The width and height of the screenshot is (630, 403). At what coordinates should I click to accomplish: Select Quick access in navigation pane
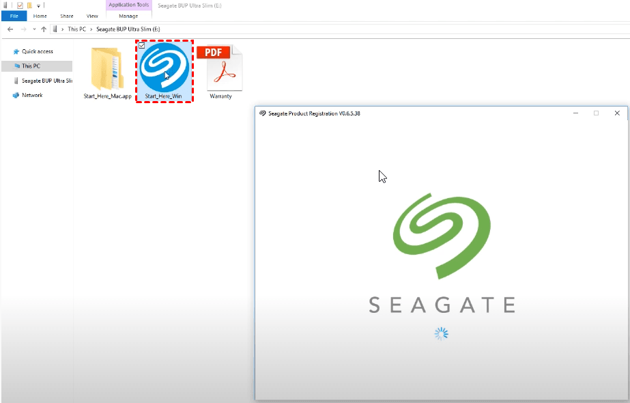[x=38, y=51]
